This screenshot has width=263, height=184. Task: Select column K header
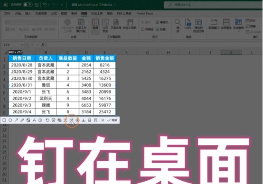231,53
